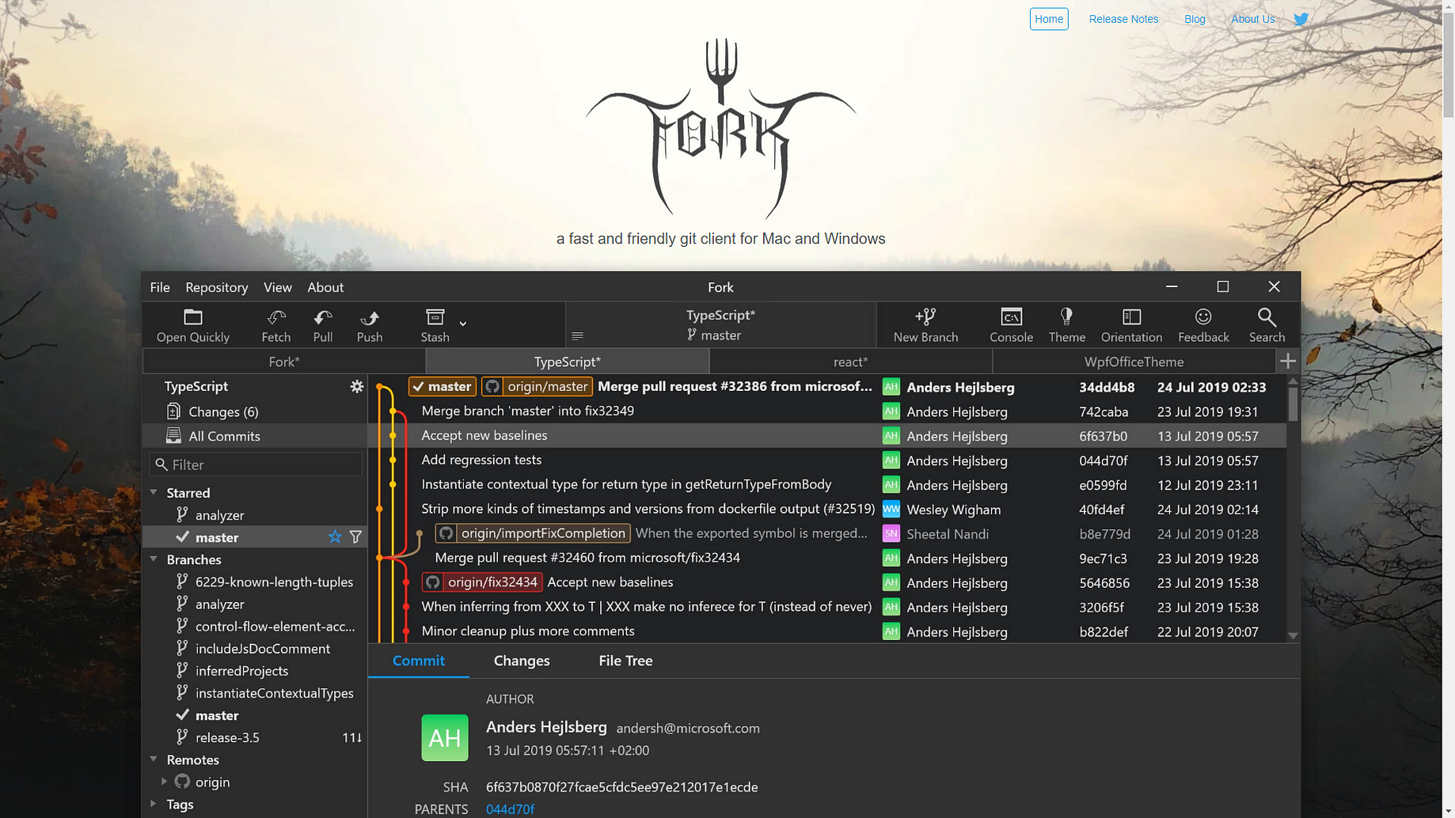
Task: Switch to the Changes detail tab
Action: pyautogui.click(x=522, y=661)
